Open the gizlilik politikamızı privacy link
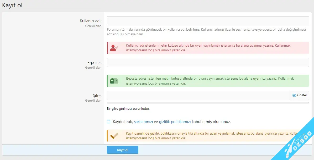This screenshot has height=160, width=314. [x=175, y=122]
